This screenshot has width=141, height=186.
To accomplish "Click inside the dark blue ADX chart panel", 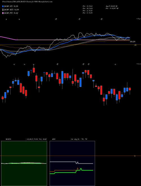I will 72,163.
